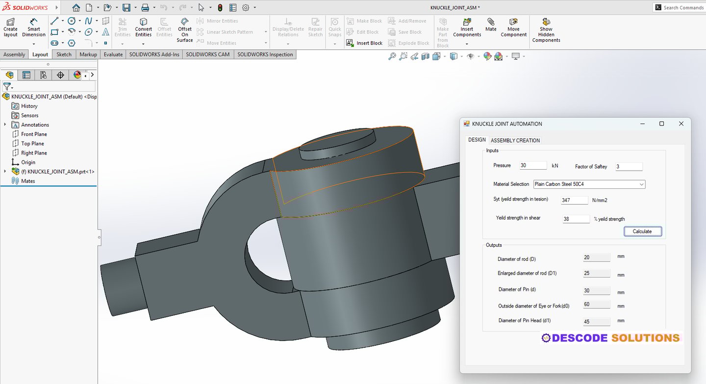Image resolution: width=706 pixels, height=384 pixels.
Task: Toggle the Hide/Show Items eye icon
Action: (x=471, y=56)
